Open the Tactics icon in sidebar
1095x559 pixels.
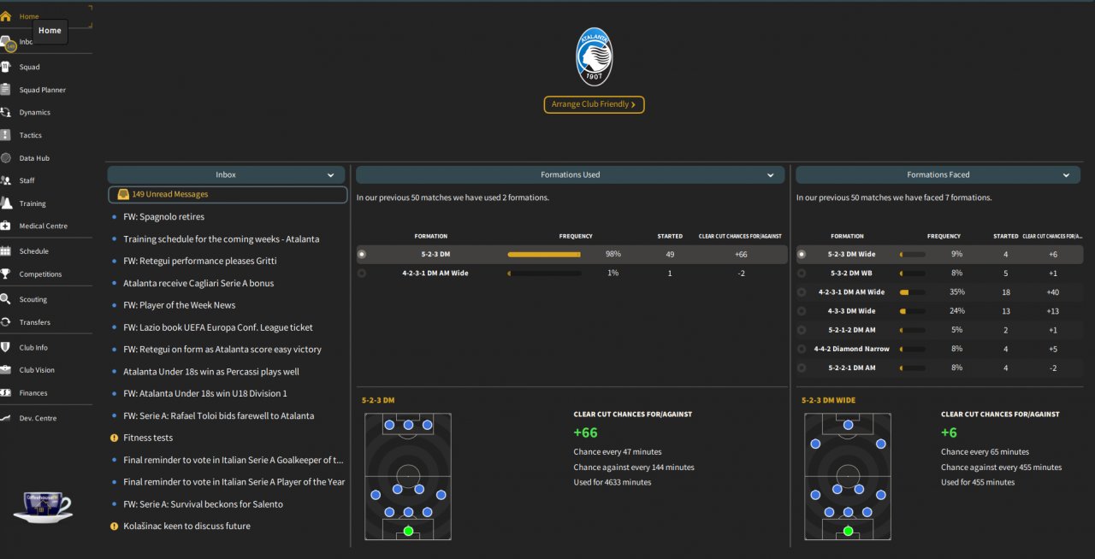click(x=5, y=135)
